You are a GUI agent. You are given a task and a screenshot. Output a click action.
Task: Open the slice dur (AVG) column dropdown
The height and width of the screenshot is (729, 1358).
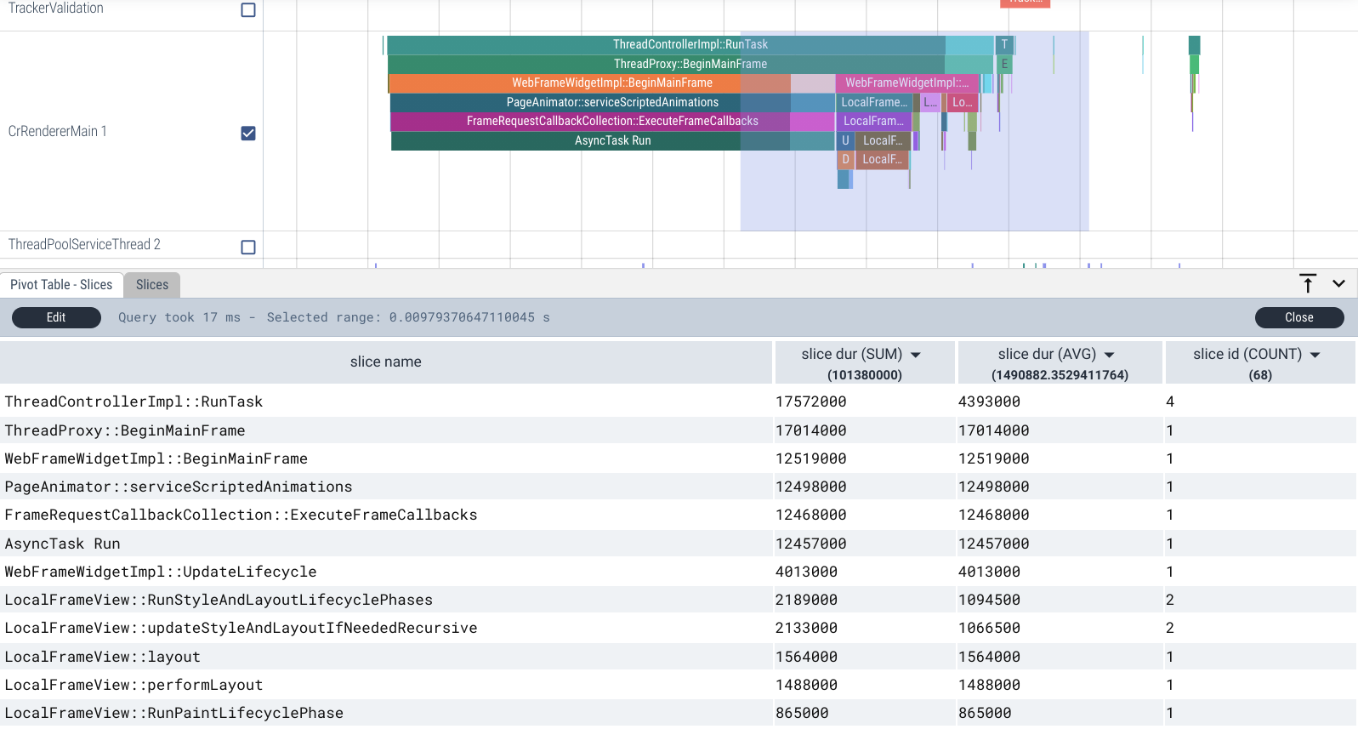(x=1109, y=355)
